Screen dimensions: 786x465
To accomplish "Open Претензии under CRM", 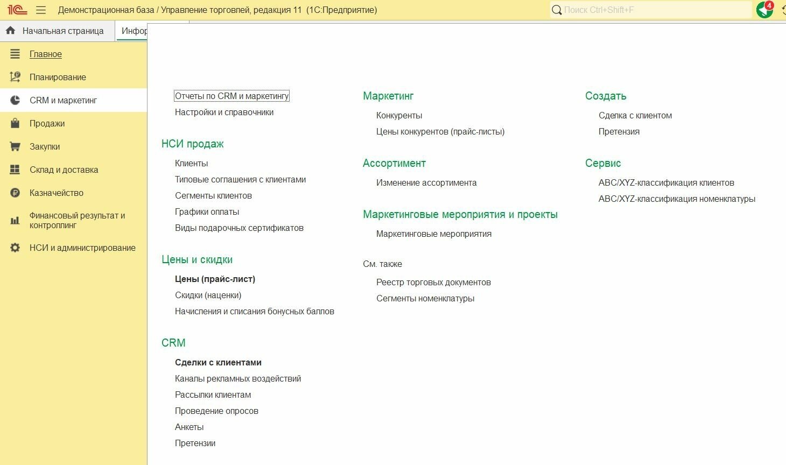I will pos(195,443).
